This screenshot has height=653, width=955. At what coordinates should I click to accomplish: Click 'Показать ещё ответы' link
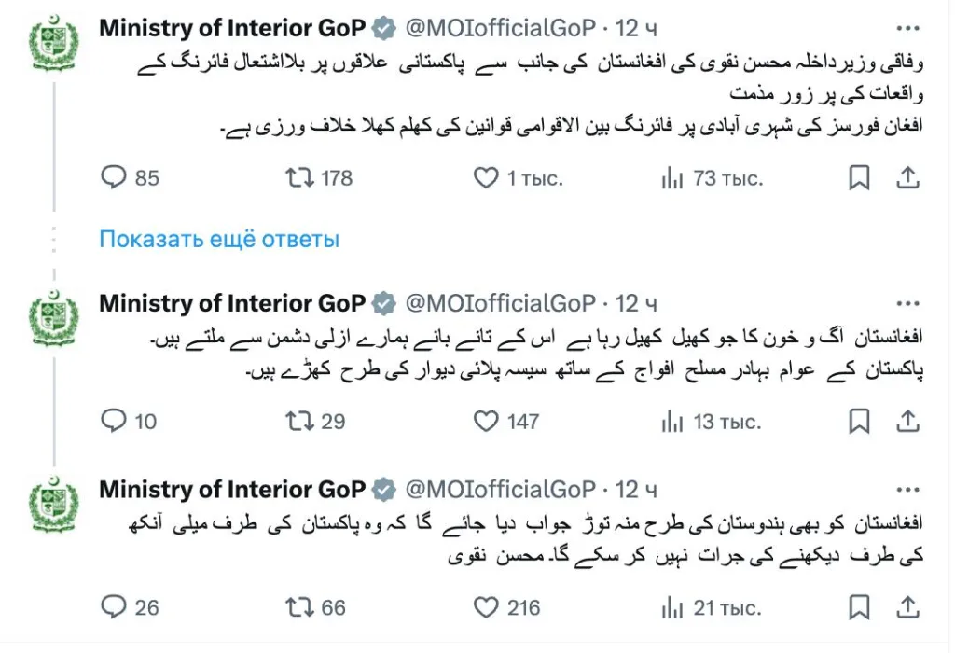[x=219, y=240]
